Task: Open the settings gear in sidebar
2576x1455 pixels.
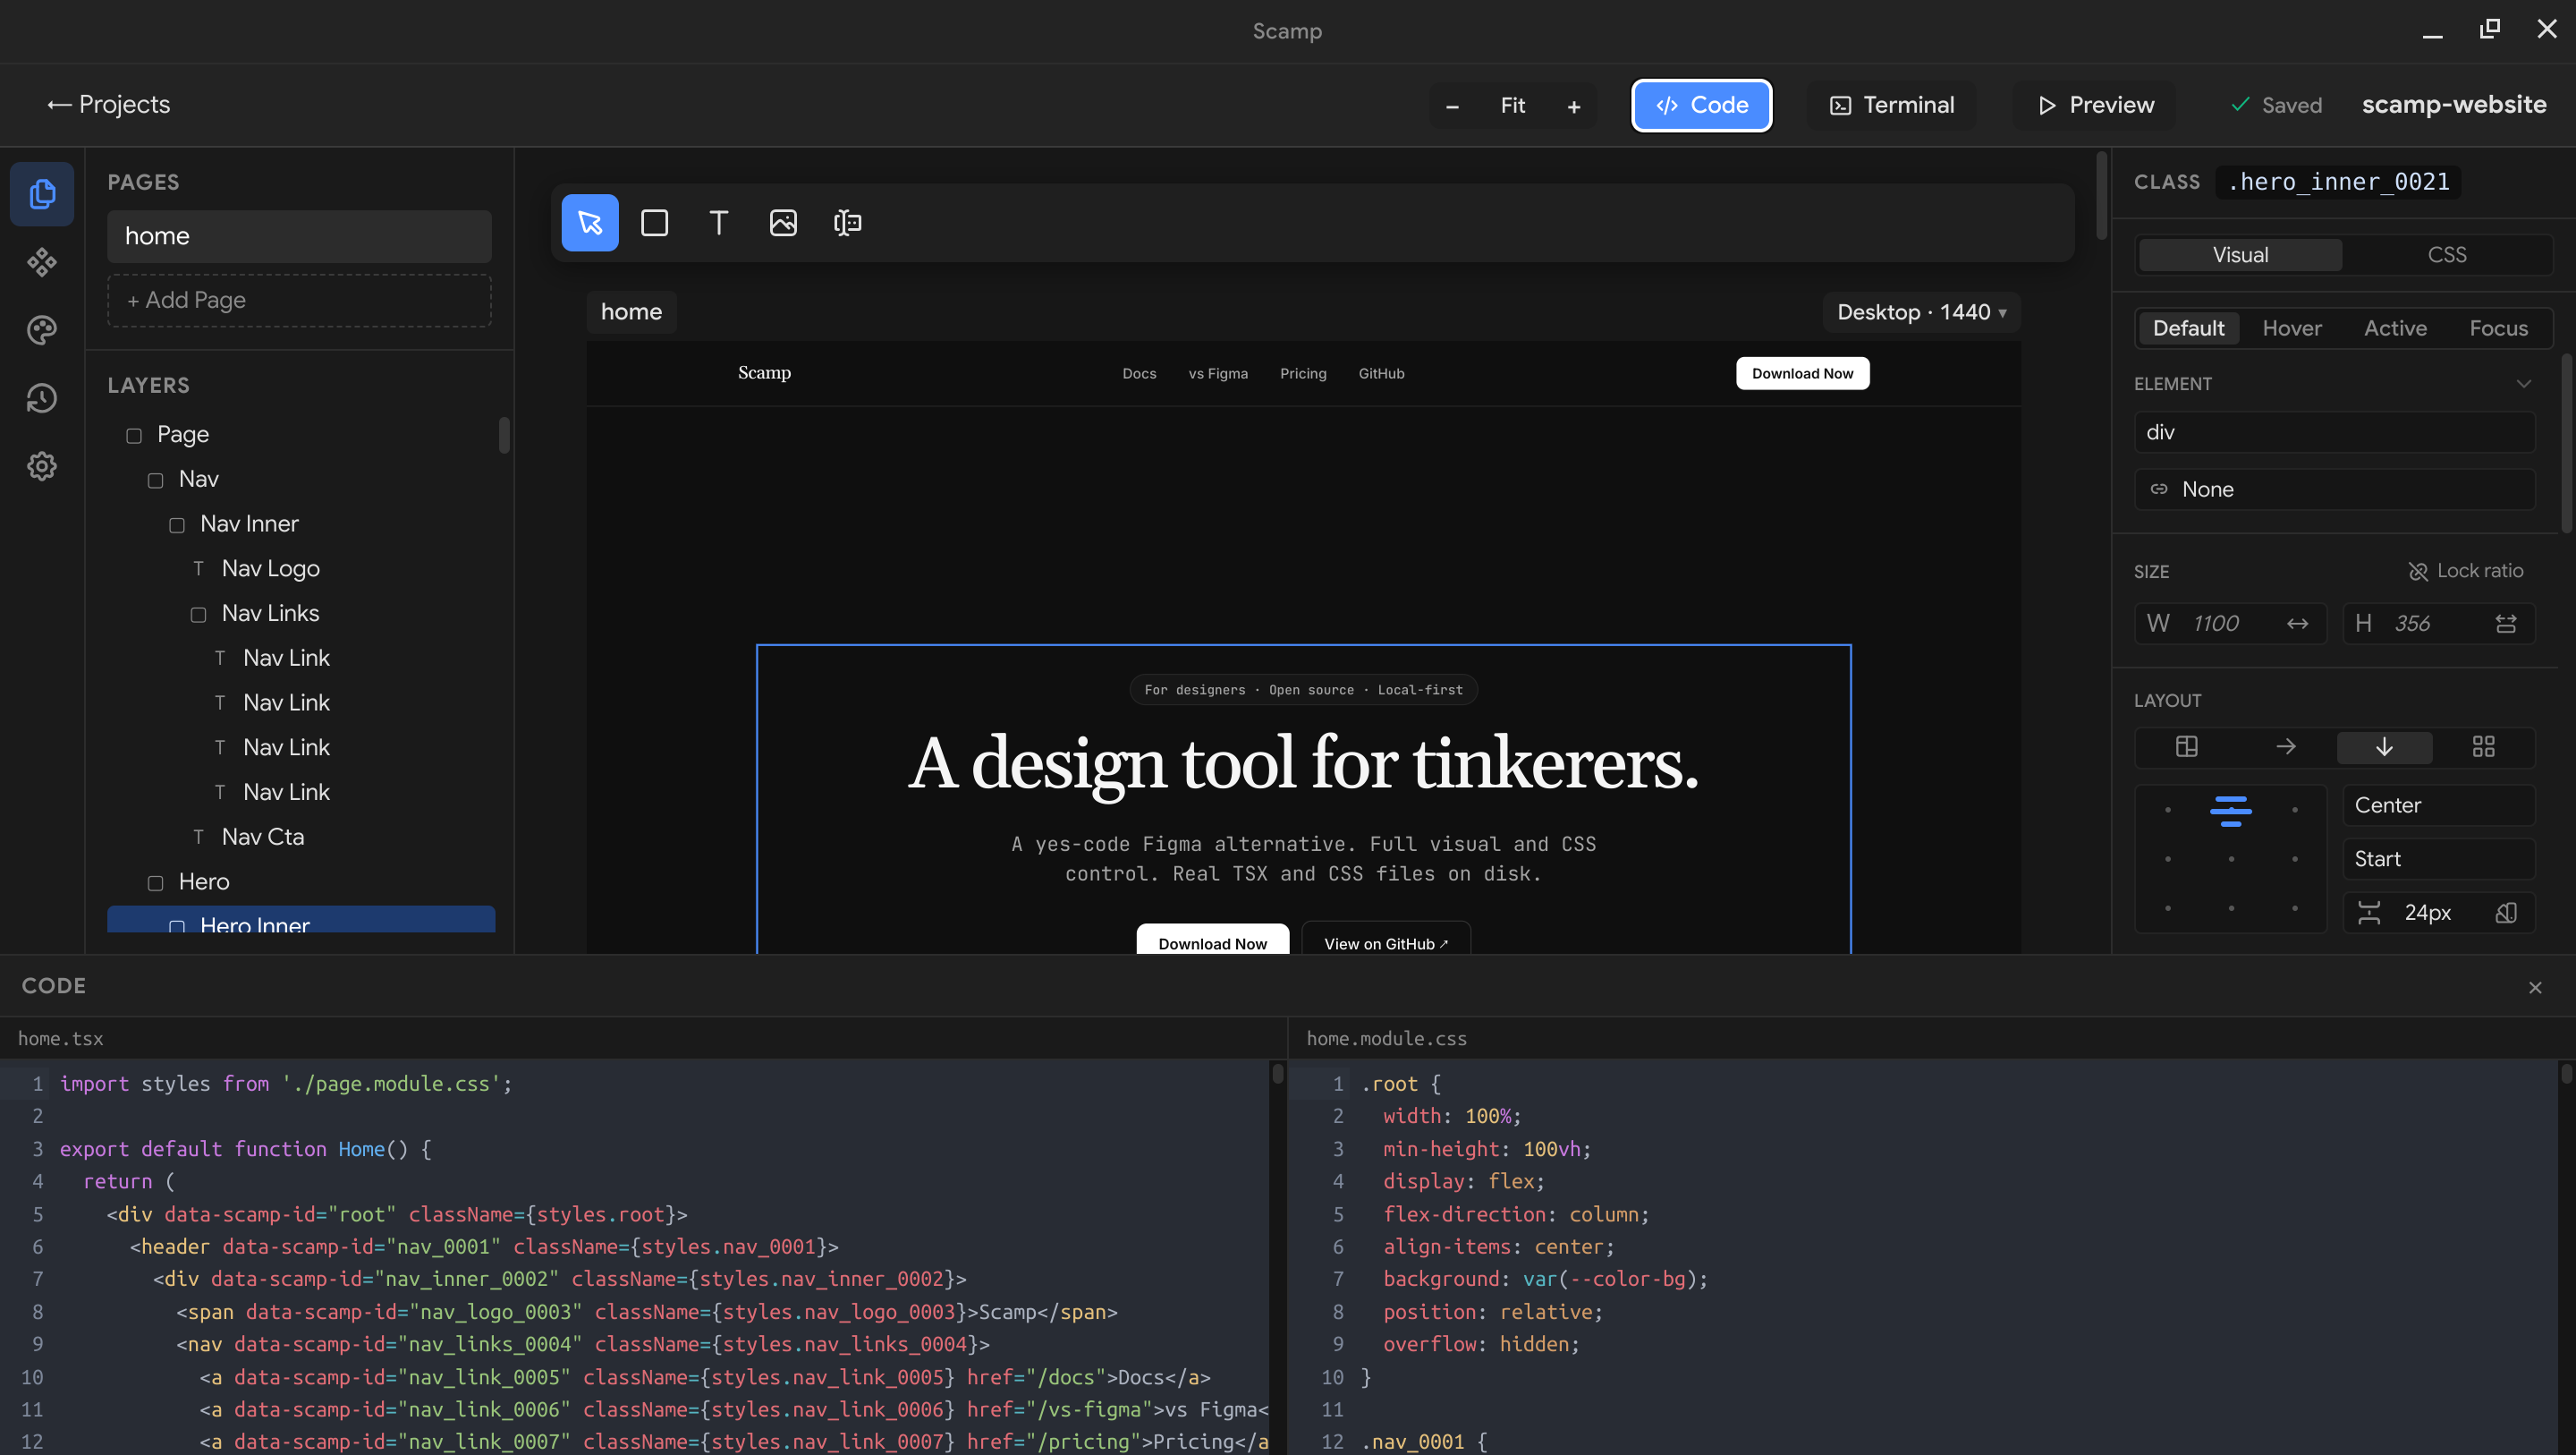Action: 42,466
